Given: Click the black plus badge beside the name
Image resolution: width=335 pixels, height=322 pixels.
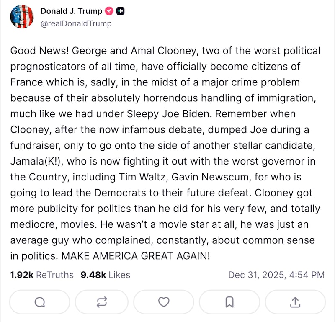Looking at the screenshot, I should pyautogui.click(x=120, y=11).
